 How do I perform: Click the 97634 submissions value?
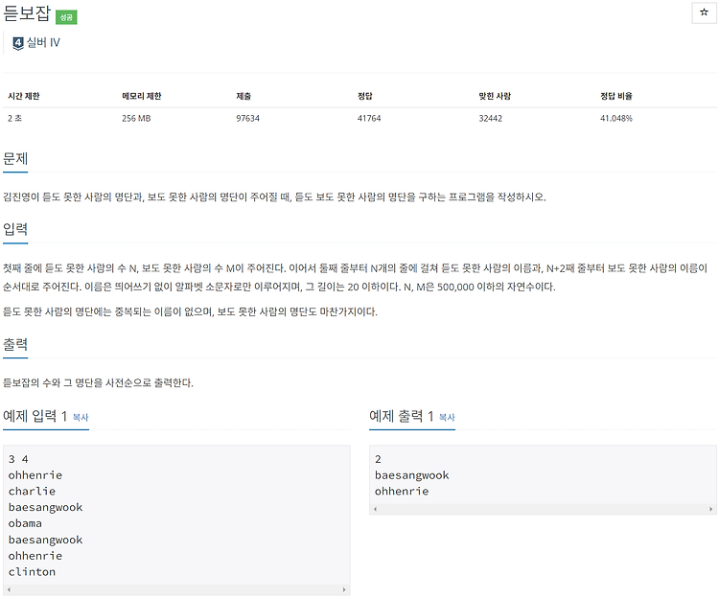247,118
